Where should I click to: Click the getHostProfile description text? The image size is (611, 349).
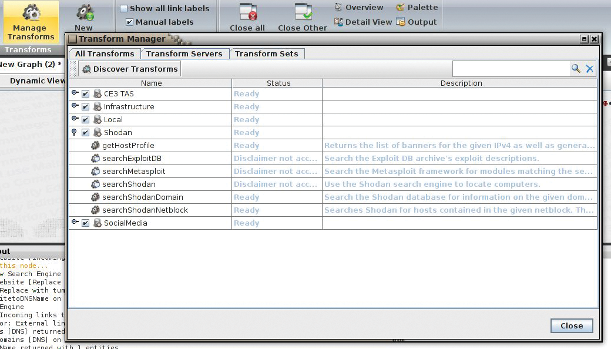460,145
